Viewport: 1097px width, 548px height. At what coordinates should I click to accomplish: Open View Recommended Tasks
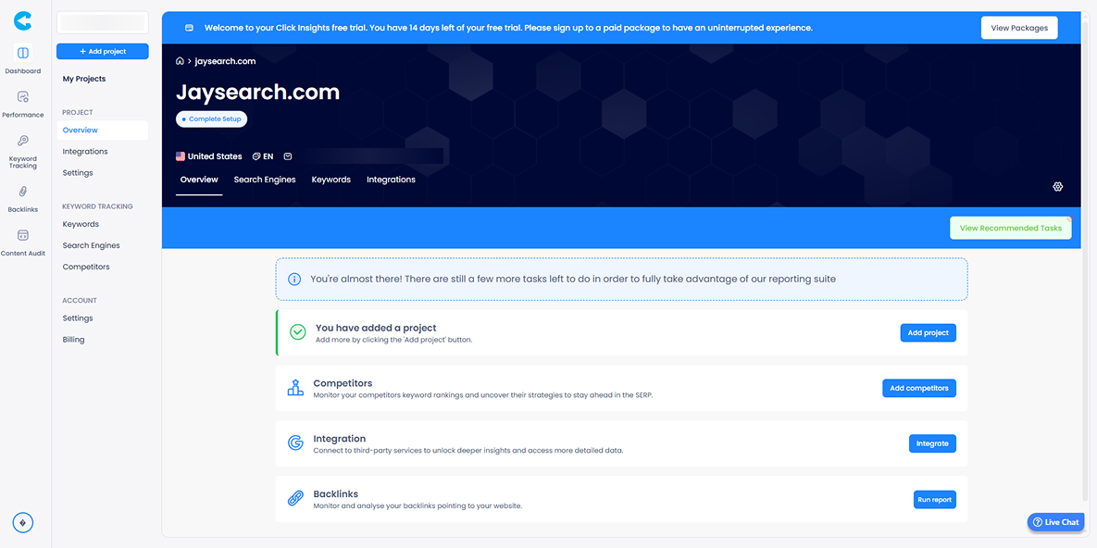click(x=1010, y=228)
